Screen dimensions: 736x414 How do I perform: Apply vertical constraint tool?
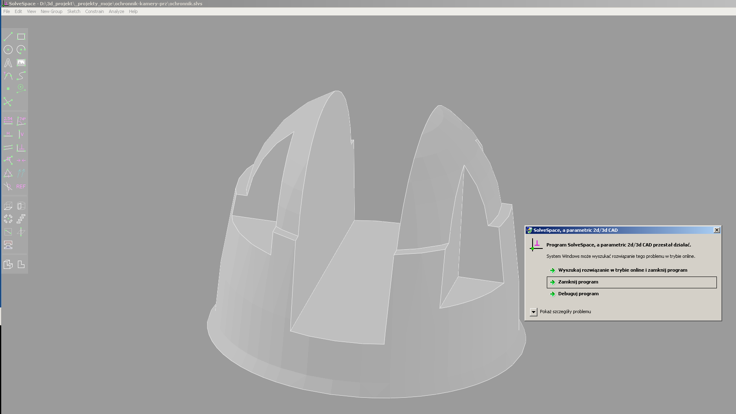(21, 134)
